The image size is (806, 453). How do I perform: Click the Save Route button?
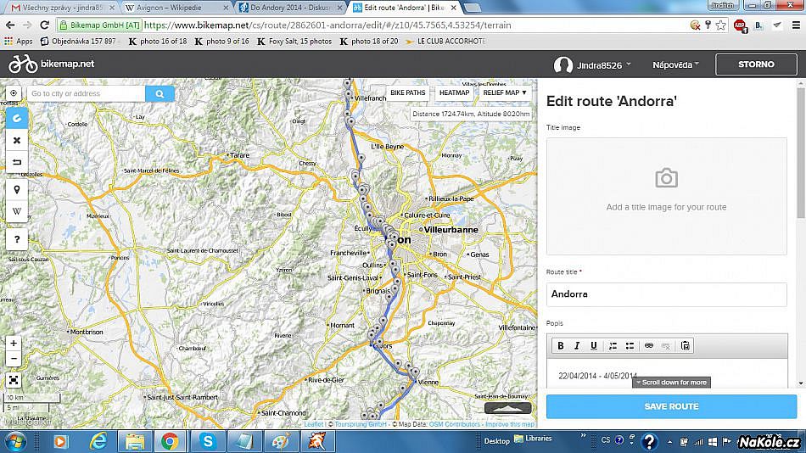[x=671, y=406]
